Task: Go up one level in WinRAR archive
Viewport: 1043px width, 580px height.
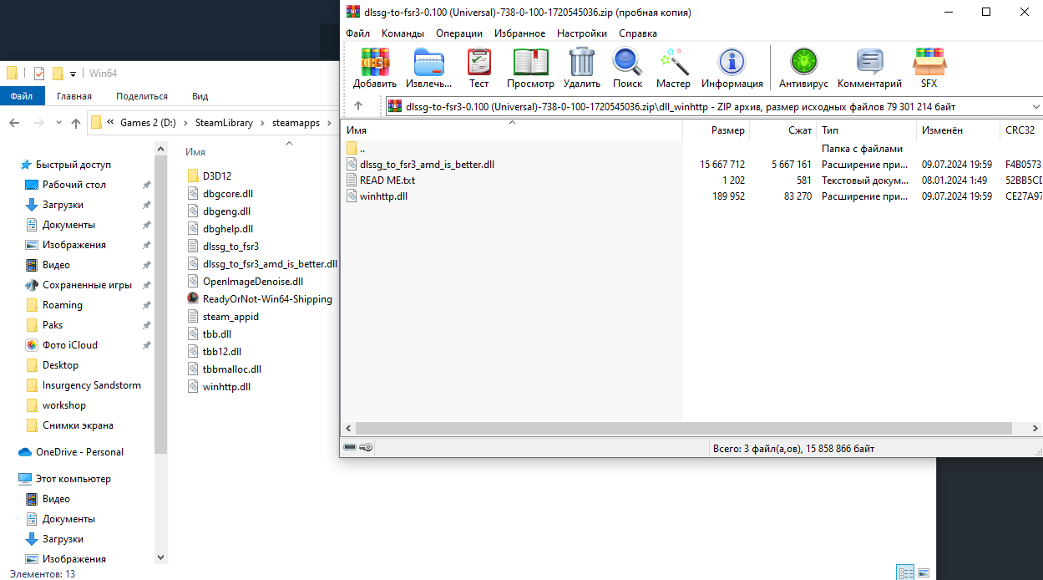Action: 358,106
